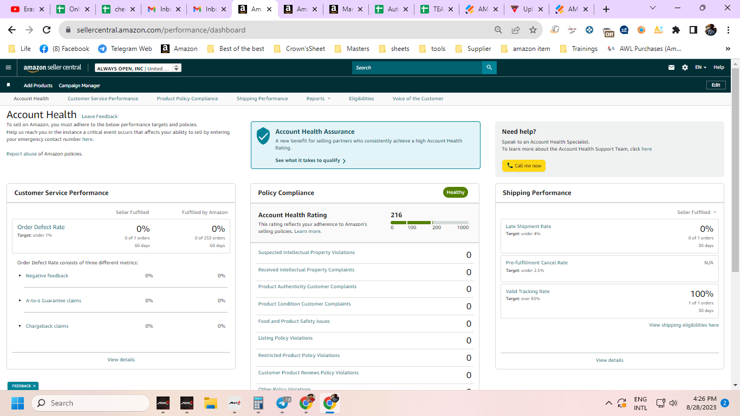Click the search magnifier button

(489, 68)
